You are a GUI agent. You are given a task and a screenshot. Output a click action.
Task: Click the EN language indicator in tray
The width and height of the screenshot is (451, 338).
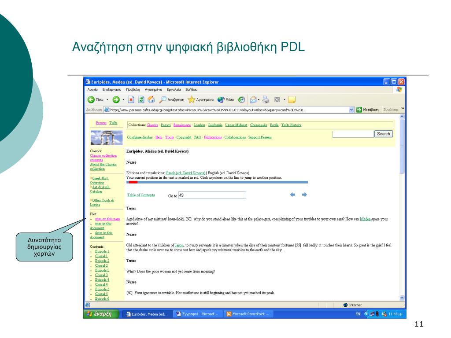[x=358, y=314]
